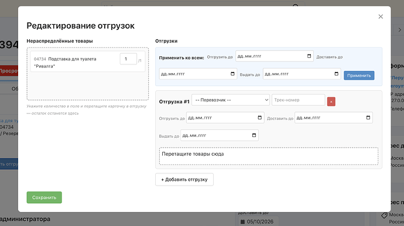Click Выдать до date field in Отгрузка #1

tap(220, 135)
